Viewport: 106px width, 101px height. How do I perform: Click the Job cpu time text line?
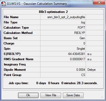pyautogui.click(x=53, y=83)
